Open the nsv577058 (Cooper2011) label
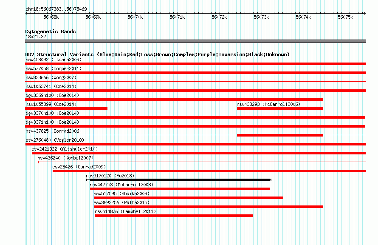This screenshot has height=245, width=378. tap(54, 68)
